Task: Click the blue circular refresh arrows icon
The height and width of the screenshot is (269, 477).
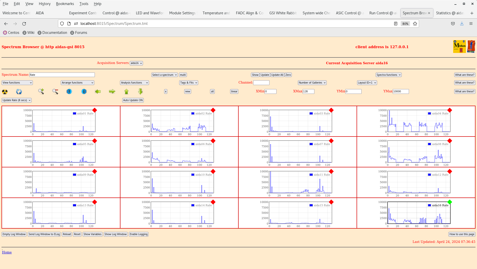Action: (x=19, y=92)
